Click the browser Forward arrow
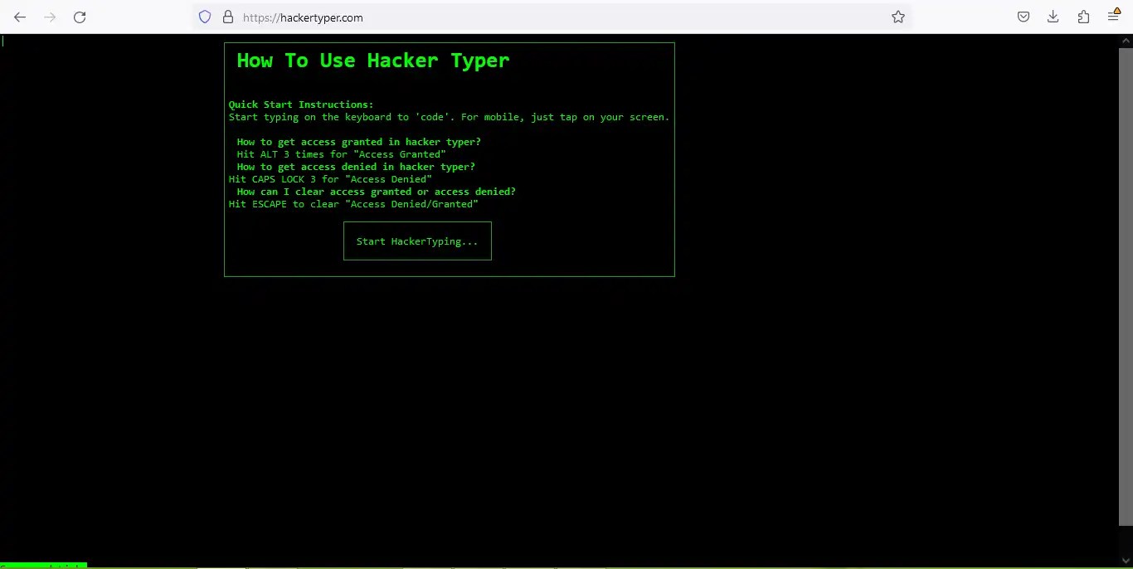Image resolution: width=1133 pixels, height=569 pixels. point(50,17)
